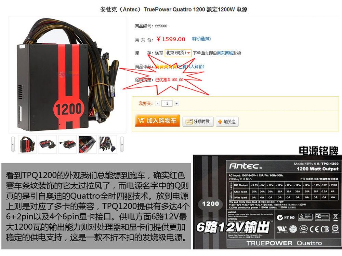This screenshot has width=342, height=256.
Task: Select the second thumbnail, PSU lying flat
Action: point(47,144)
